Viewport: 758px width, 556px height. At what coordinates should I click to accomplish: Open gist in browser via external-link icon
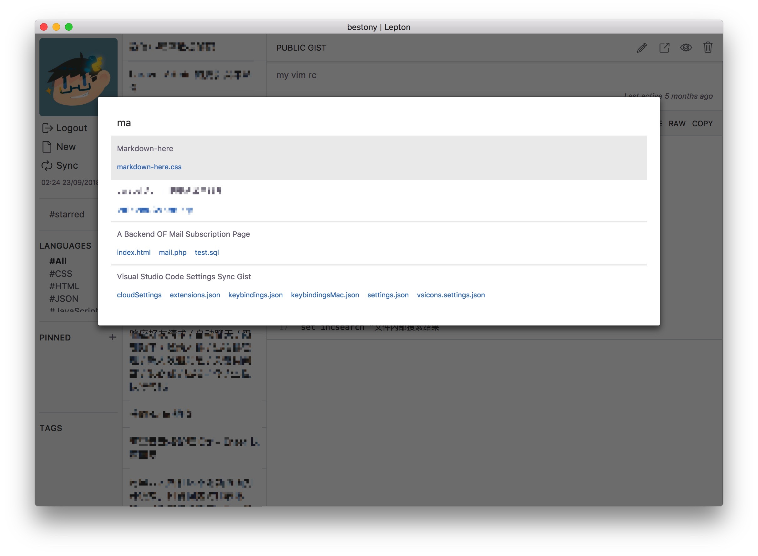pyautogui.click(x=664, y=48)
